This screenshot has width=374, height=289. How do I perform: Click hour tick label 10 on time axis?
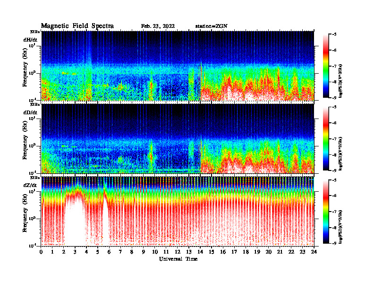coord(155,252)
